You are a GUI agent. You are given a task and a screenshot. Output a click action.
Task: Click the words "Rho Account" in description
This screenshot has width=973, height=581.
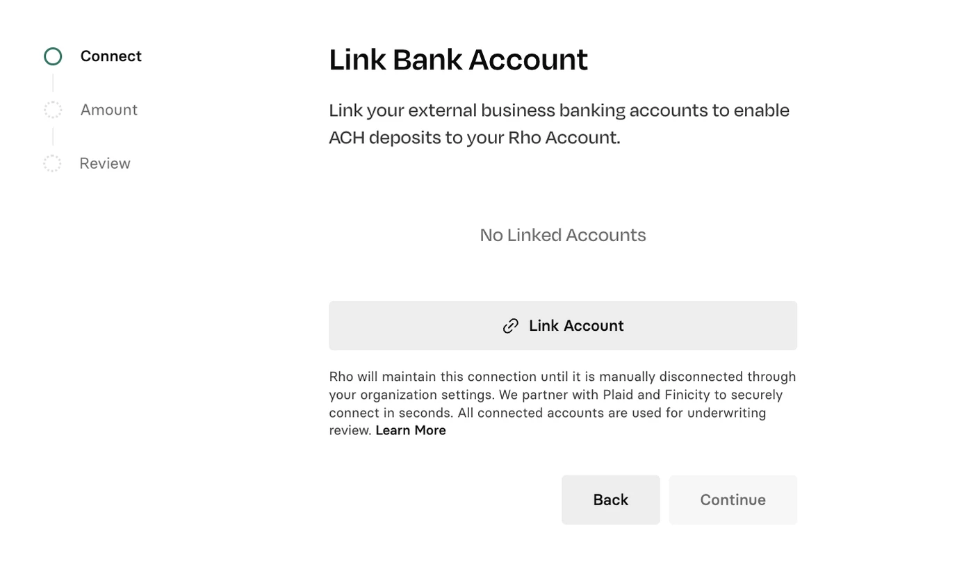[564, 138]
